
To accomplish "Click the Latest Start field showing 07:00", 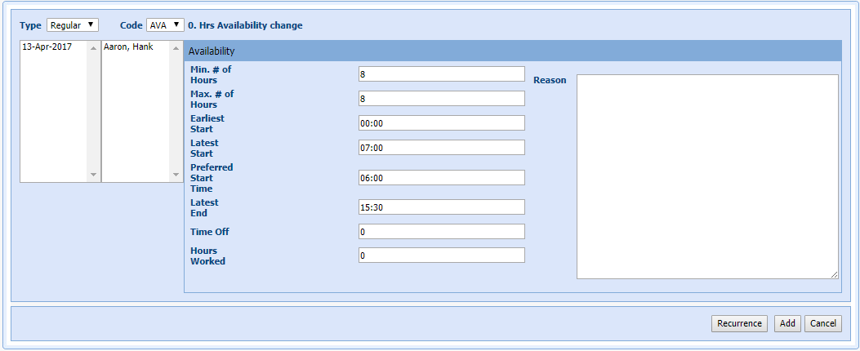I will pos(441,148).
